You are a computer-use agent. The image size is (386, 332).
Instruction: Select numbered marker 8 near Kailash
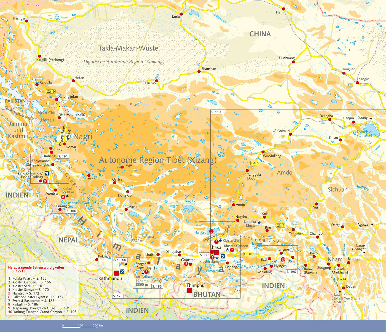point(63,197)
